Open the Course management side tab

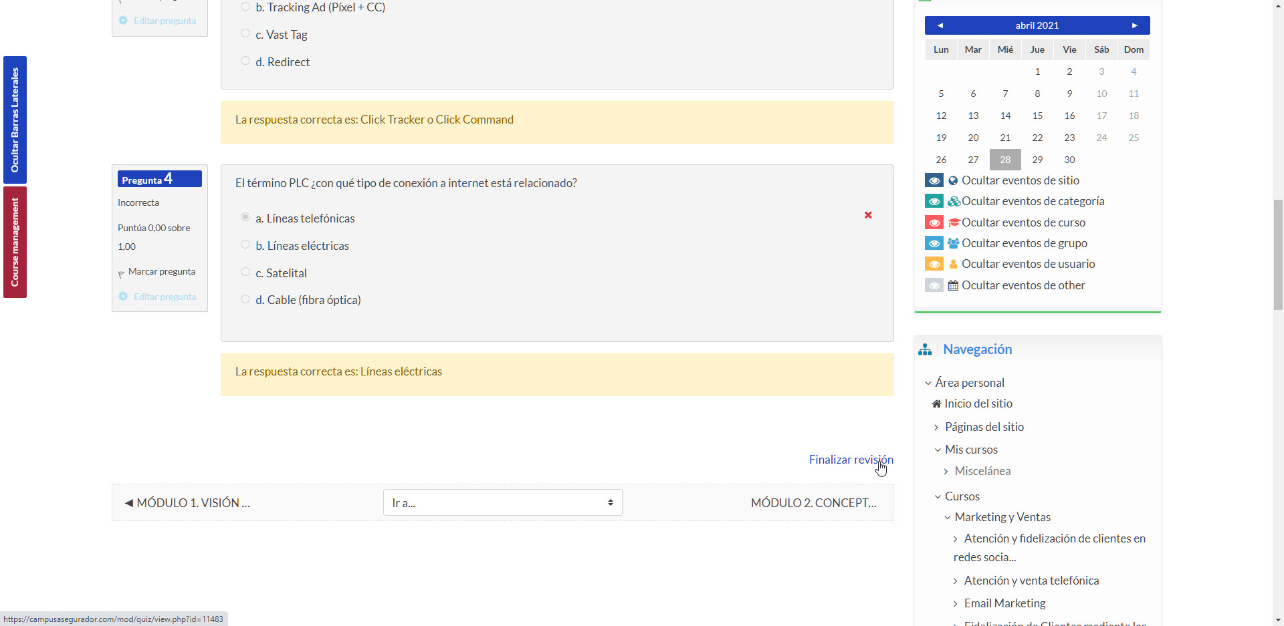click(x=15, y=242)
